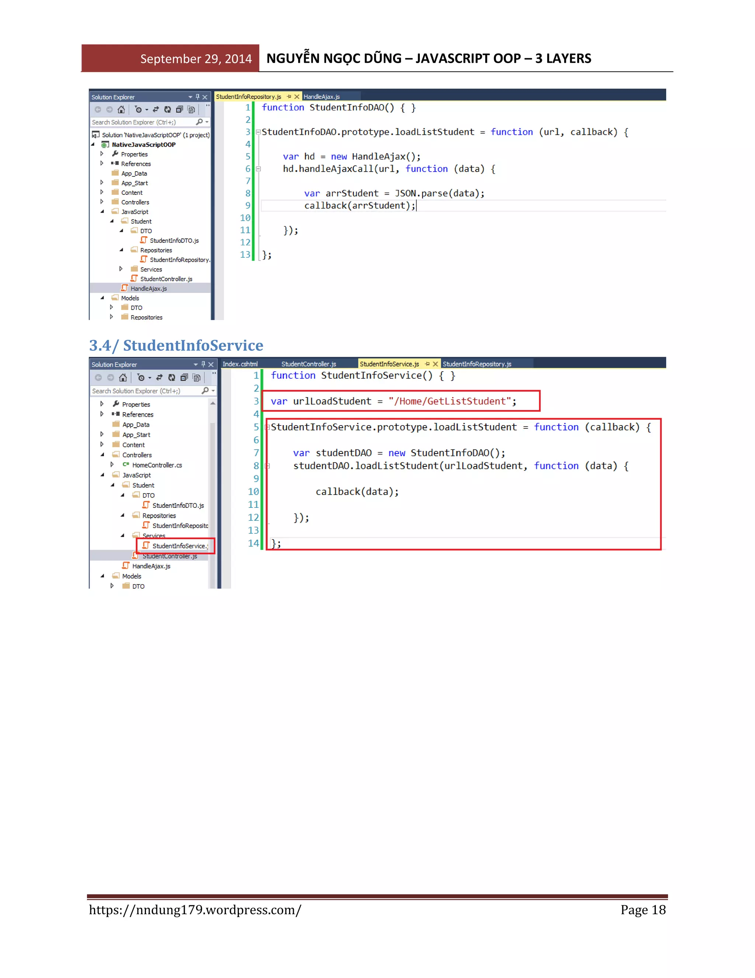Click the NativeJavaScriptOOP project icon

click(x=105, y=145)
